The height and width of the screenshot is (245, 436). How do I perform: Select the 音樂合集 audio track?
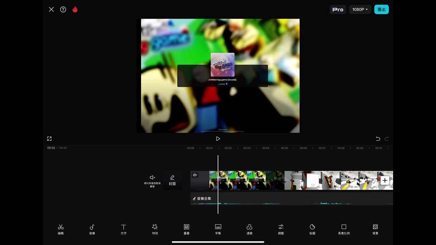(x=292, y=198)
